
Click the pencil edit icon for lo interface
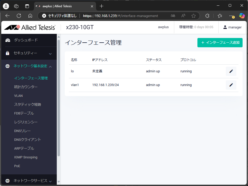pos(231,71)
